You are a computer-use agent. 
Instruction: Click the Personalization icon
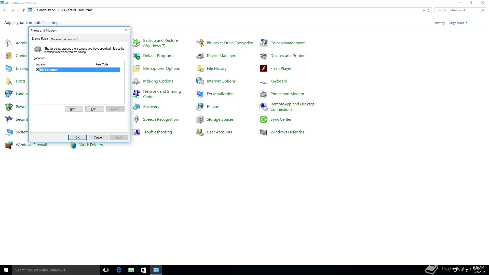coord(200,94)
